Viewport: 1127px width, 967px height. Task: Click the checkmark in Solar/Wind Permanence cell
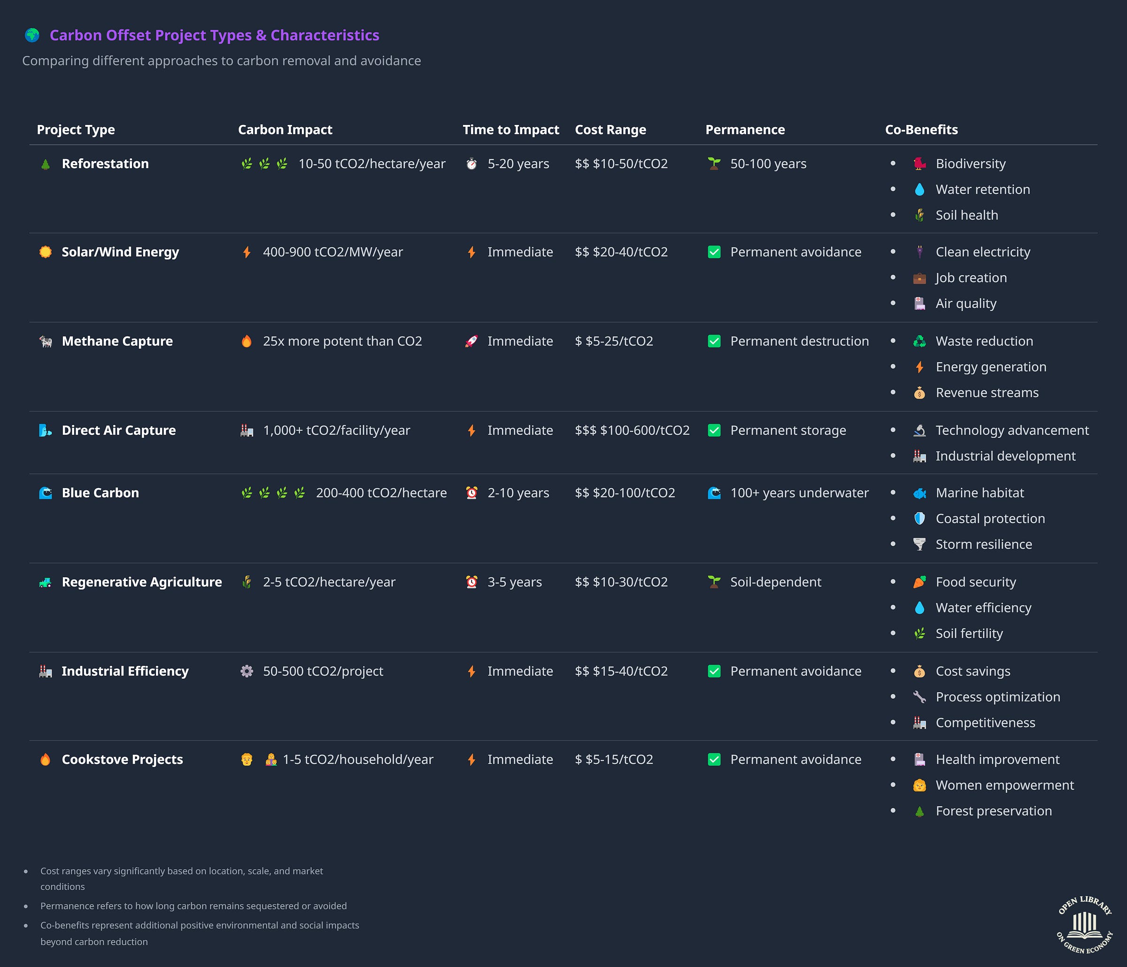pyautogui.click(x=714, y=252)
